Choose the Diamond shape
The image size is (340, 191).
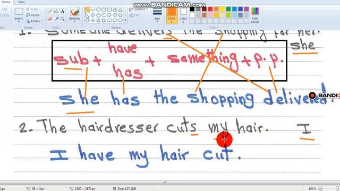coord(93,15)
